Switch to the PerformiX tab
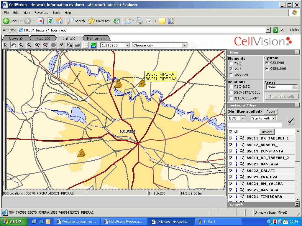302x226 pixels. 96,38
